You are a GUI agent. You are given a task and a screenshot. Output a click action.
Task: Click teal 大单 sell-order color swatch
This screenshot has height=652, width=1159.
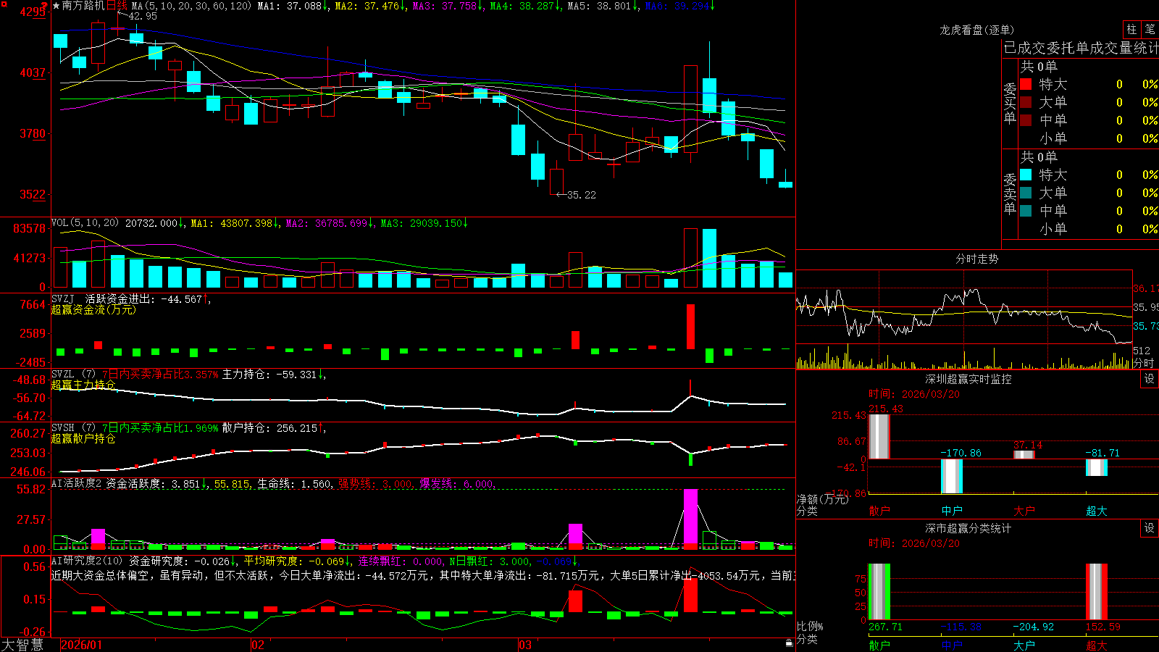1026,193
